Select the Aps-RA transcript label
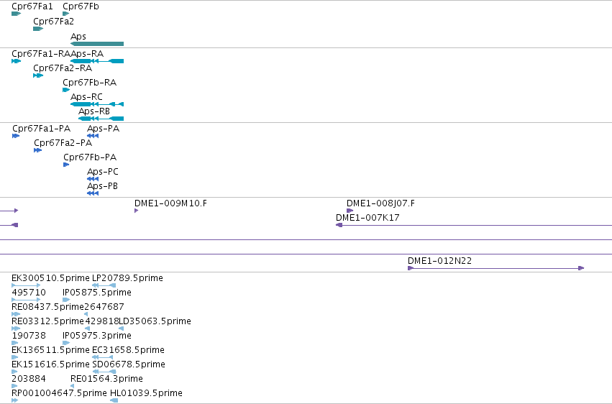The width and height of the screenshot is (612, 404). (87, 54)
